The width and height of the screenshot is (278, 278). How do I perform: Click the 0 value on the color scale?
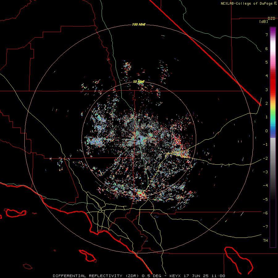[267, 131]
